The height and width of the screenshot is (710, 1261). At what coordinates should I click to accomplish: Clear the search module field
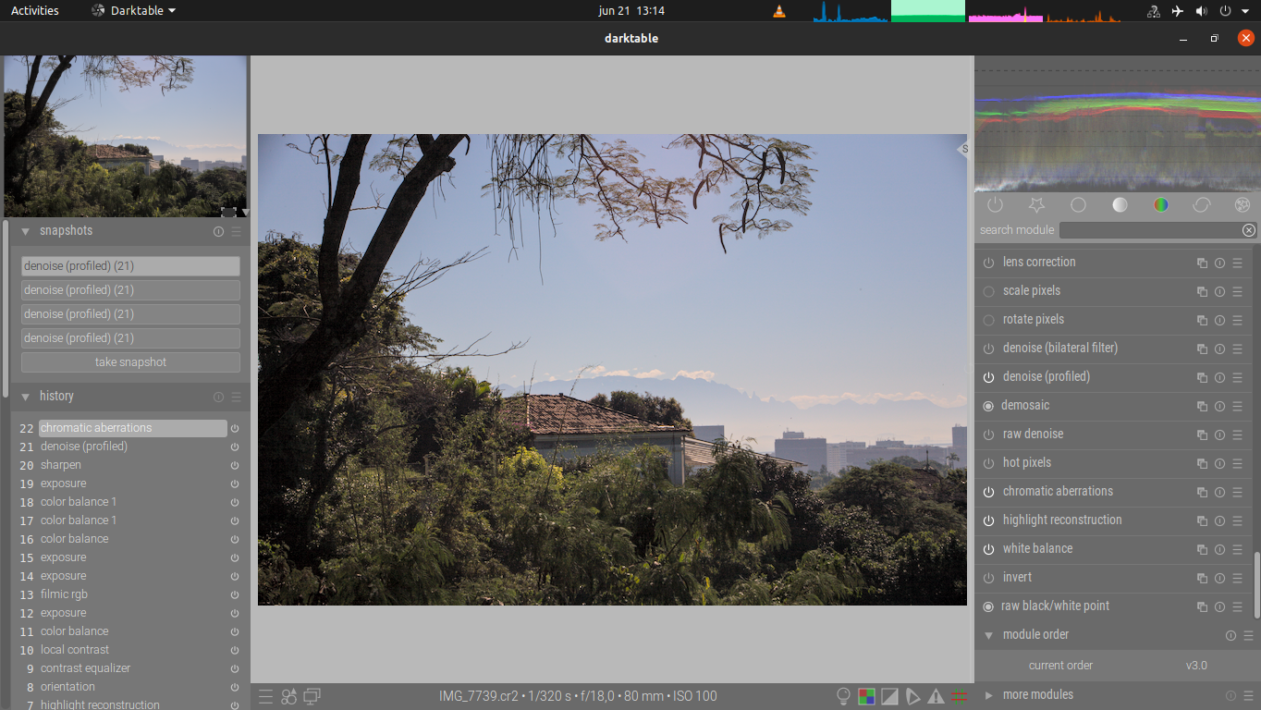[x=1249, y=230]
